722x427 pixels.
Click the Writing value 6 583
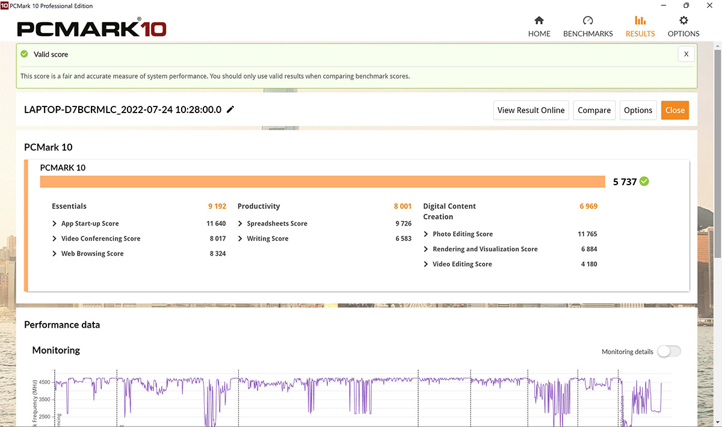tap(403, 239)
